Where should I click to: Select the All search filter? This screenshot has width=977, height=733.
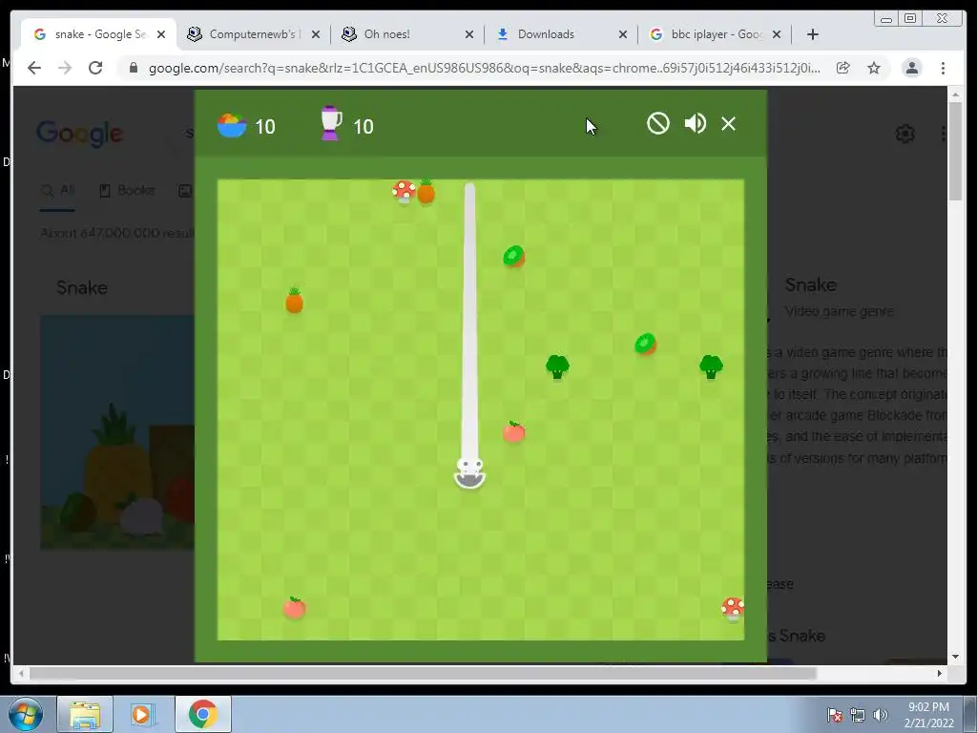point(57,190)
